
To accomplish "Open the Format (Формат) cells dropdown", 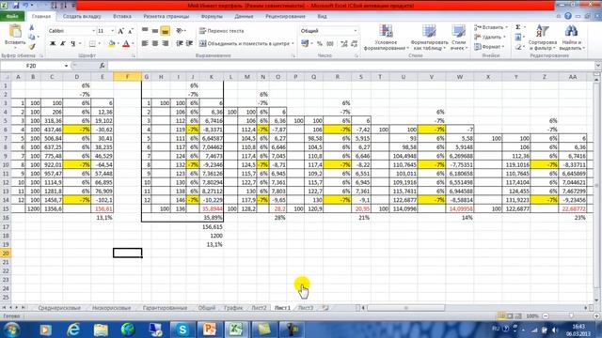I will pyautogui.click(x=489, y=47).
